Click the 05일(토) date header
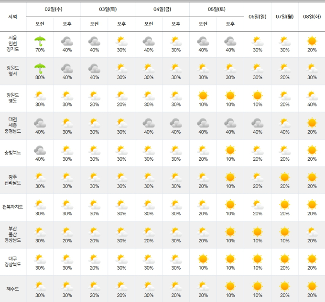 (217, 9)
